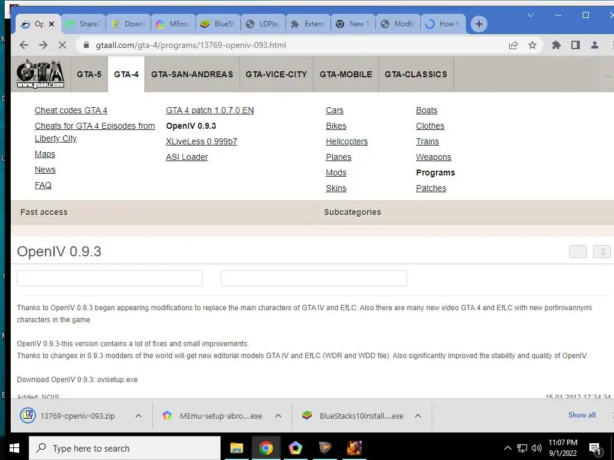
Task: Open the notification center icon
Action: (595, 449)
